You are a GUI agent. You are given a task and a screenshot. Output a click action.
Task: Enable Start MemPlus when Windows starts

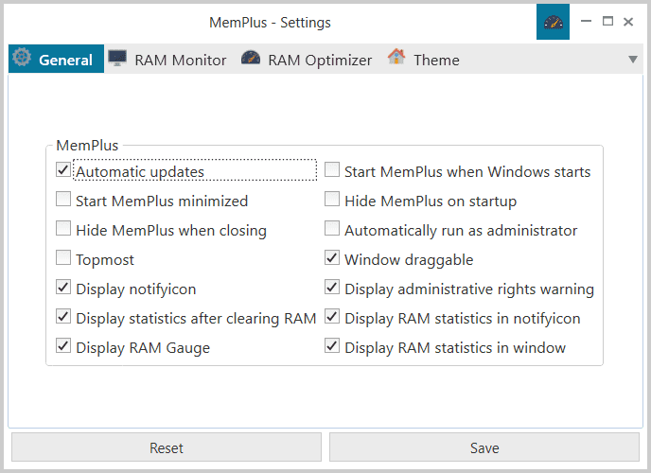(x=332, y=171)
